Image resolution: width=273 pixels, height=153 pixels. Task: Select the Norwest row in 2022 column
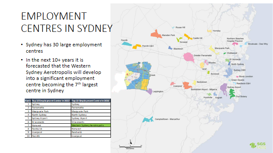coord(51,125)
